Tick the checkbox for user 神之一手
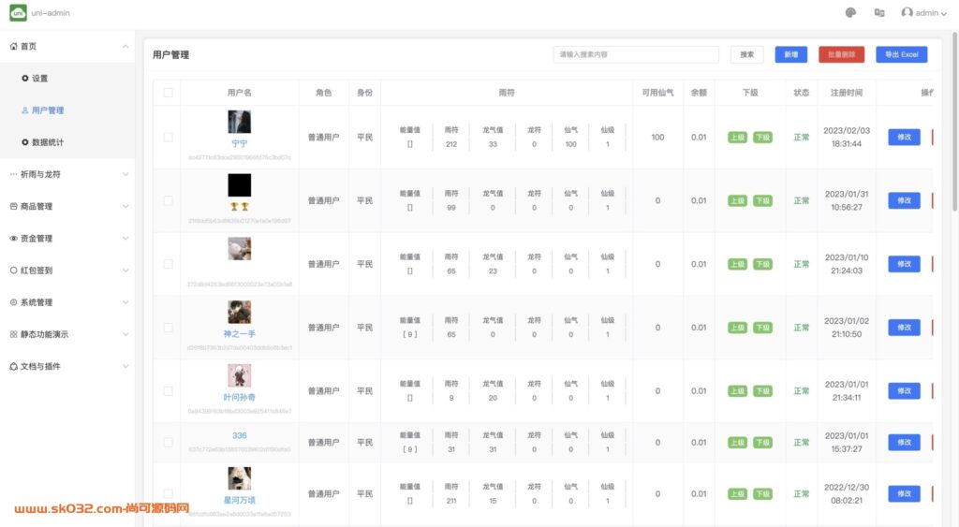Viewport: 959px width, 527px height. pos(169,328)
